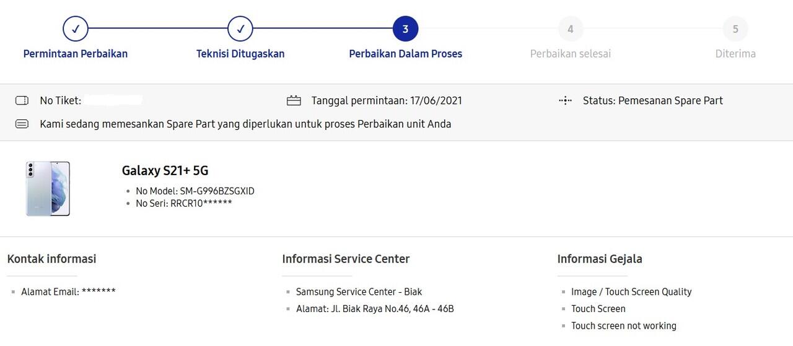Click the Informasi Gejala heading
Image resolution: width=793 pixels, height=346 pixels.
pyautogui.click(x=600, y=259)
